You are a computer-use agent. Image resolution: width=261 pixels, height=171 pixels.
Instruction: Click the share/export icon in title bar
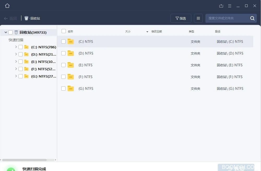[221, 6]
